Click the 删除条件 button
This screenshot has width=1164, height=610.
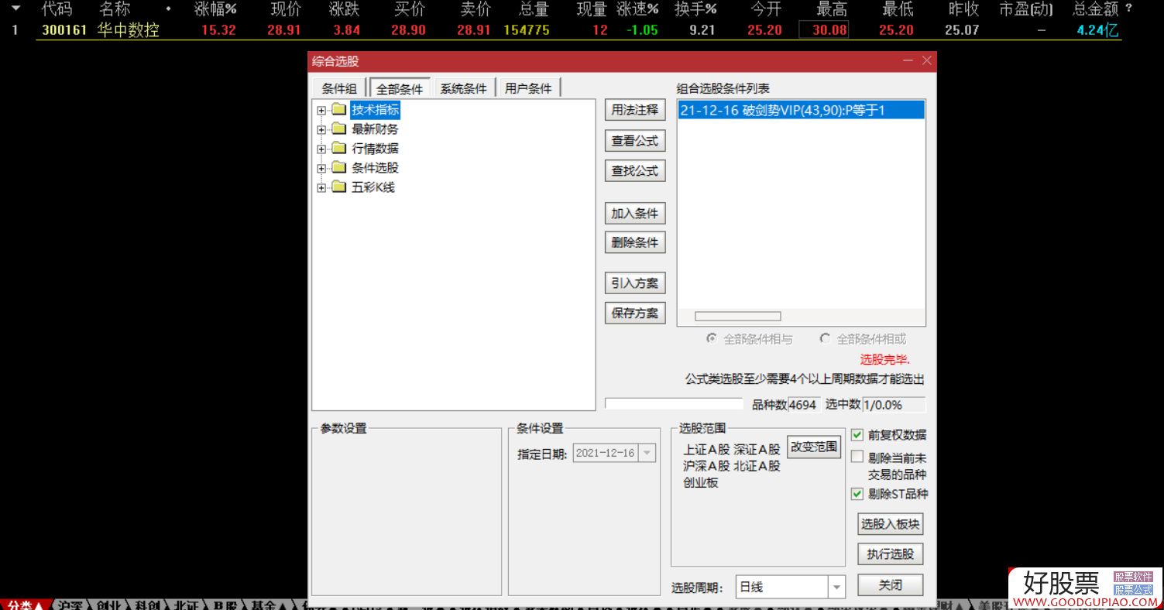pos(635,242)
